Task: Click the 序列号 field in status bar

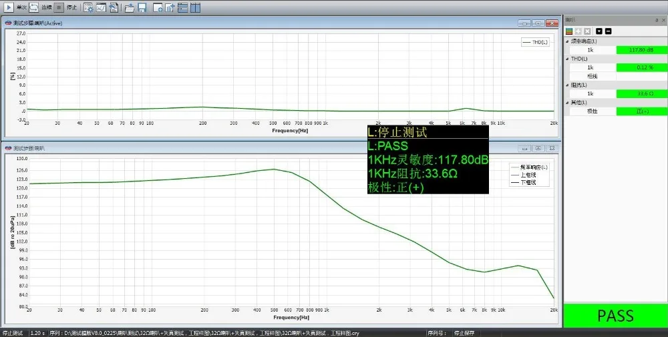Action: [438, 333]
